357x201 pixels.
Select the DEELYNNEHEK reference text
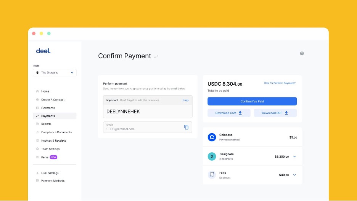tap(123, 112)
